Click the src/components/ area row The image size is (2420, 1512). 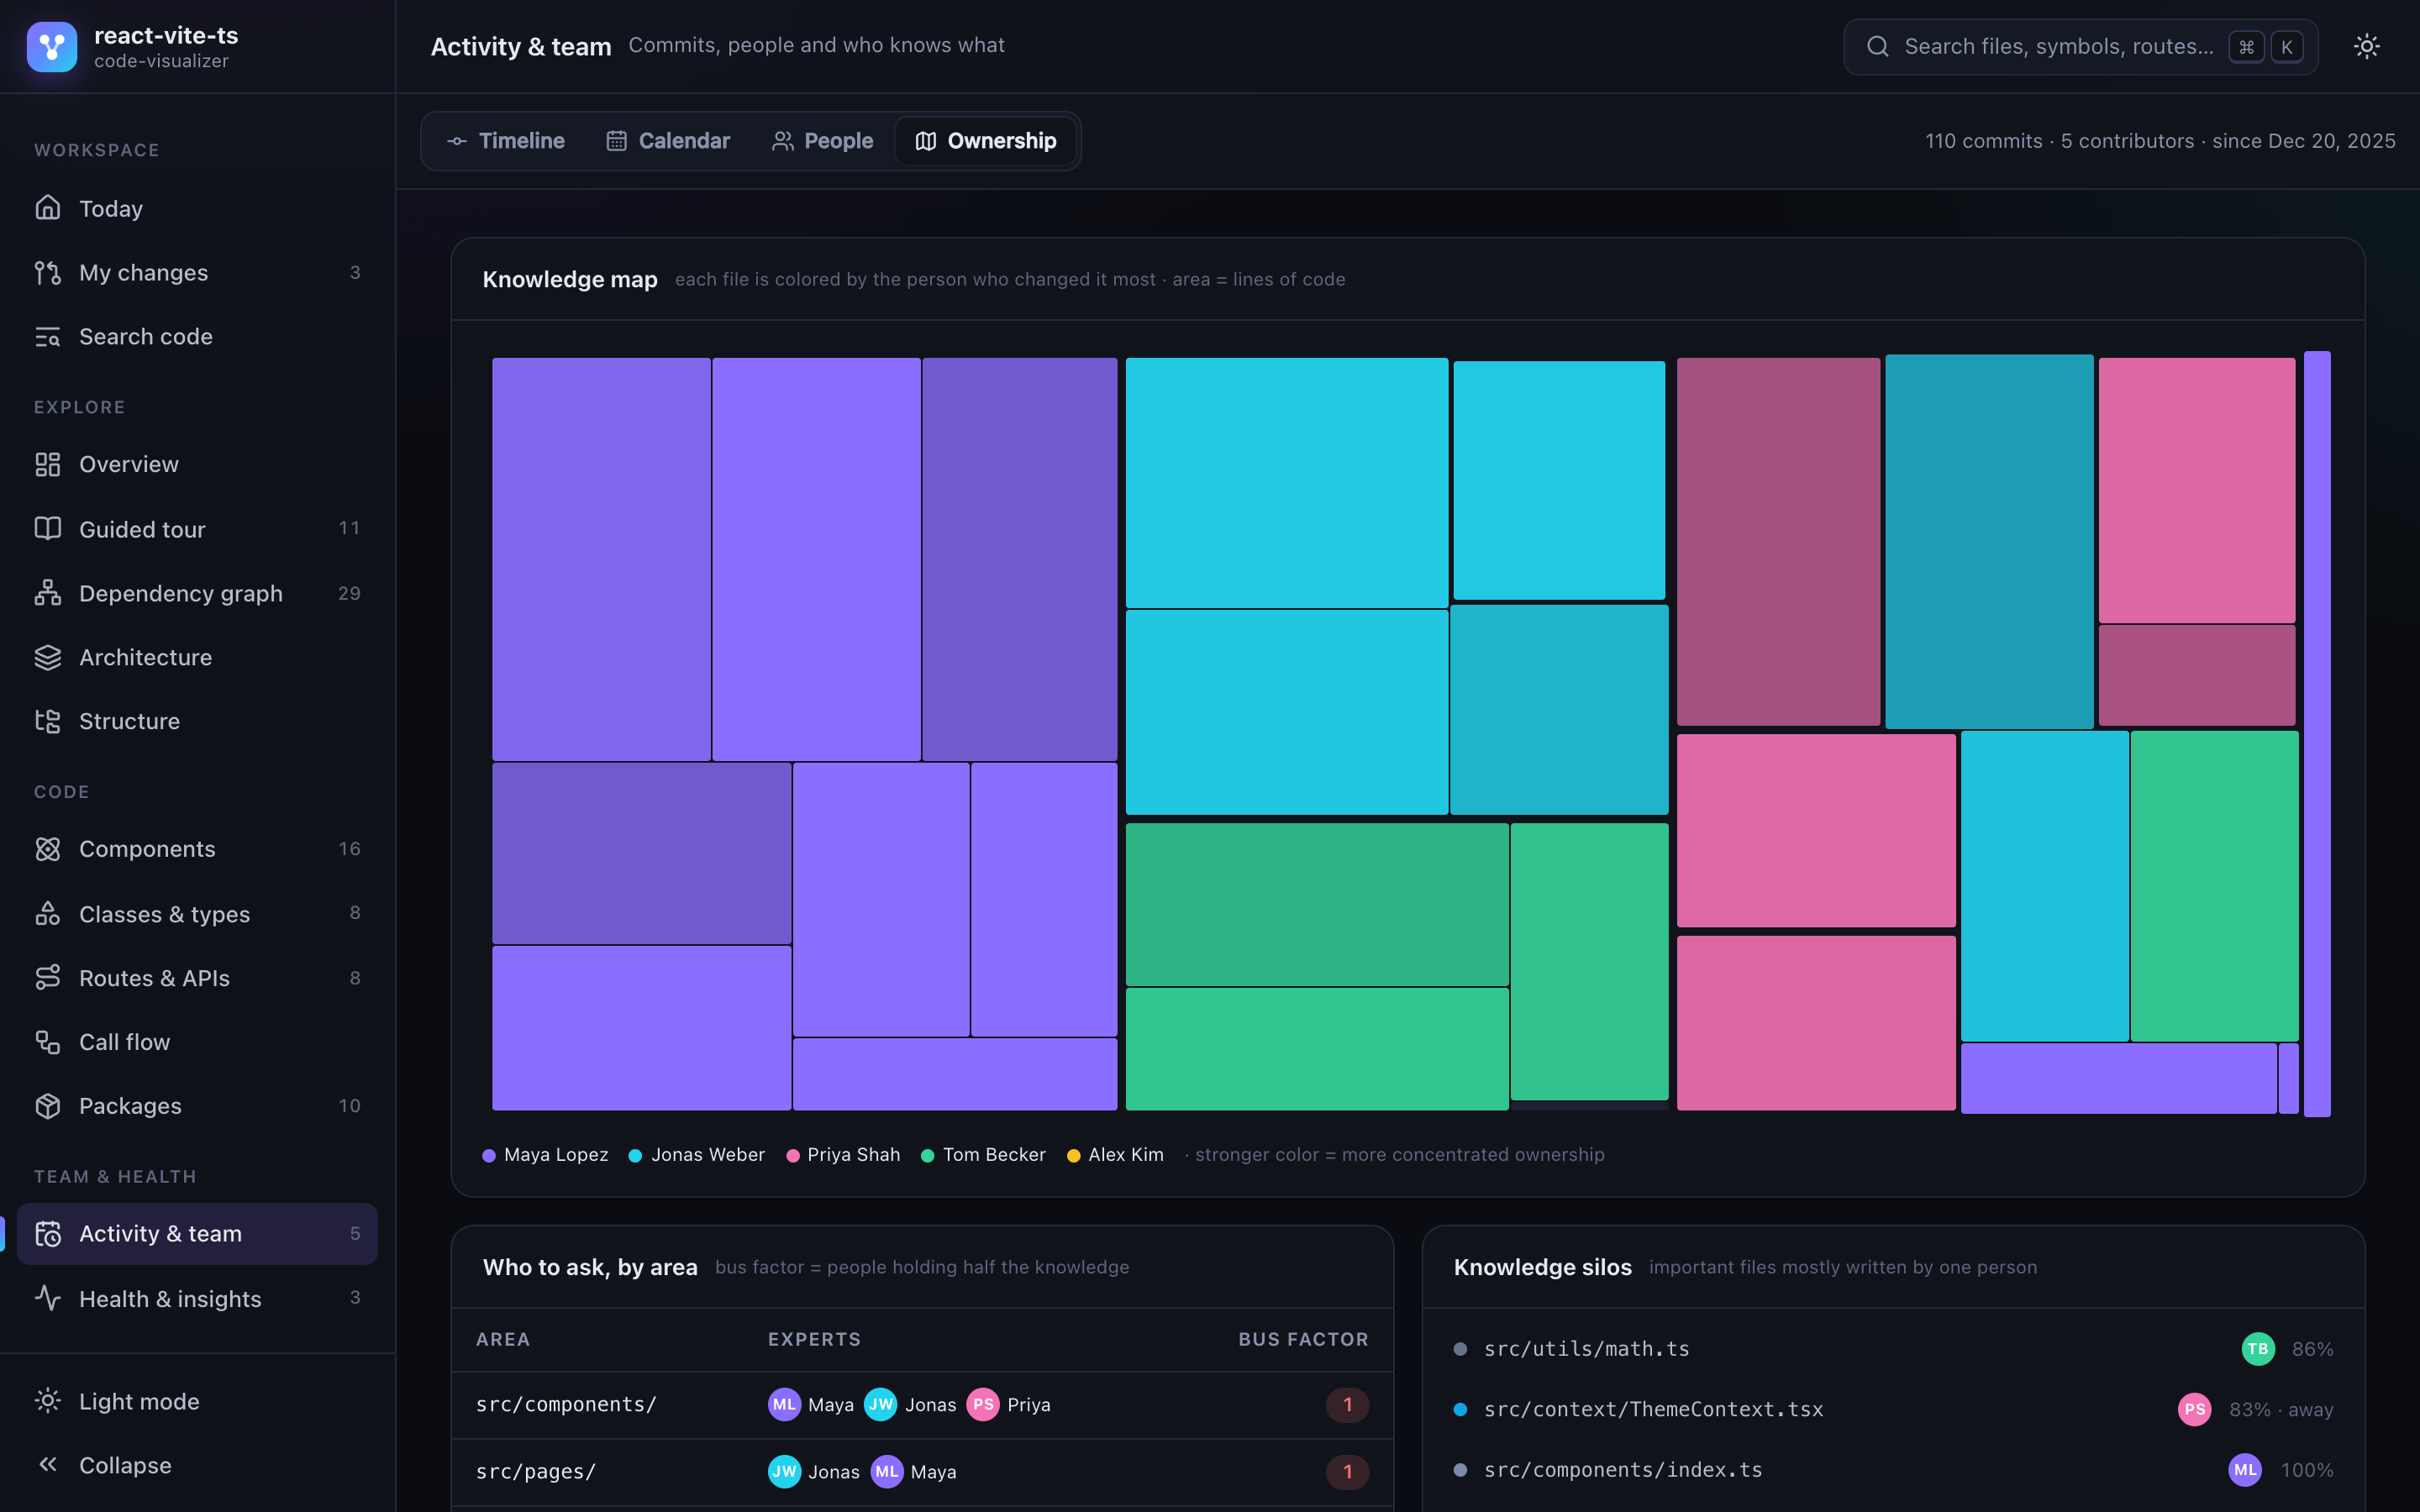tap(922, 1405)
